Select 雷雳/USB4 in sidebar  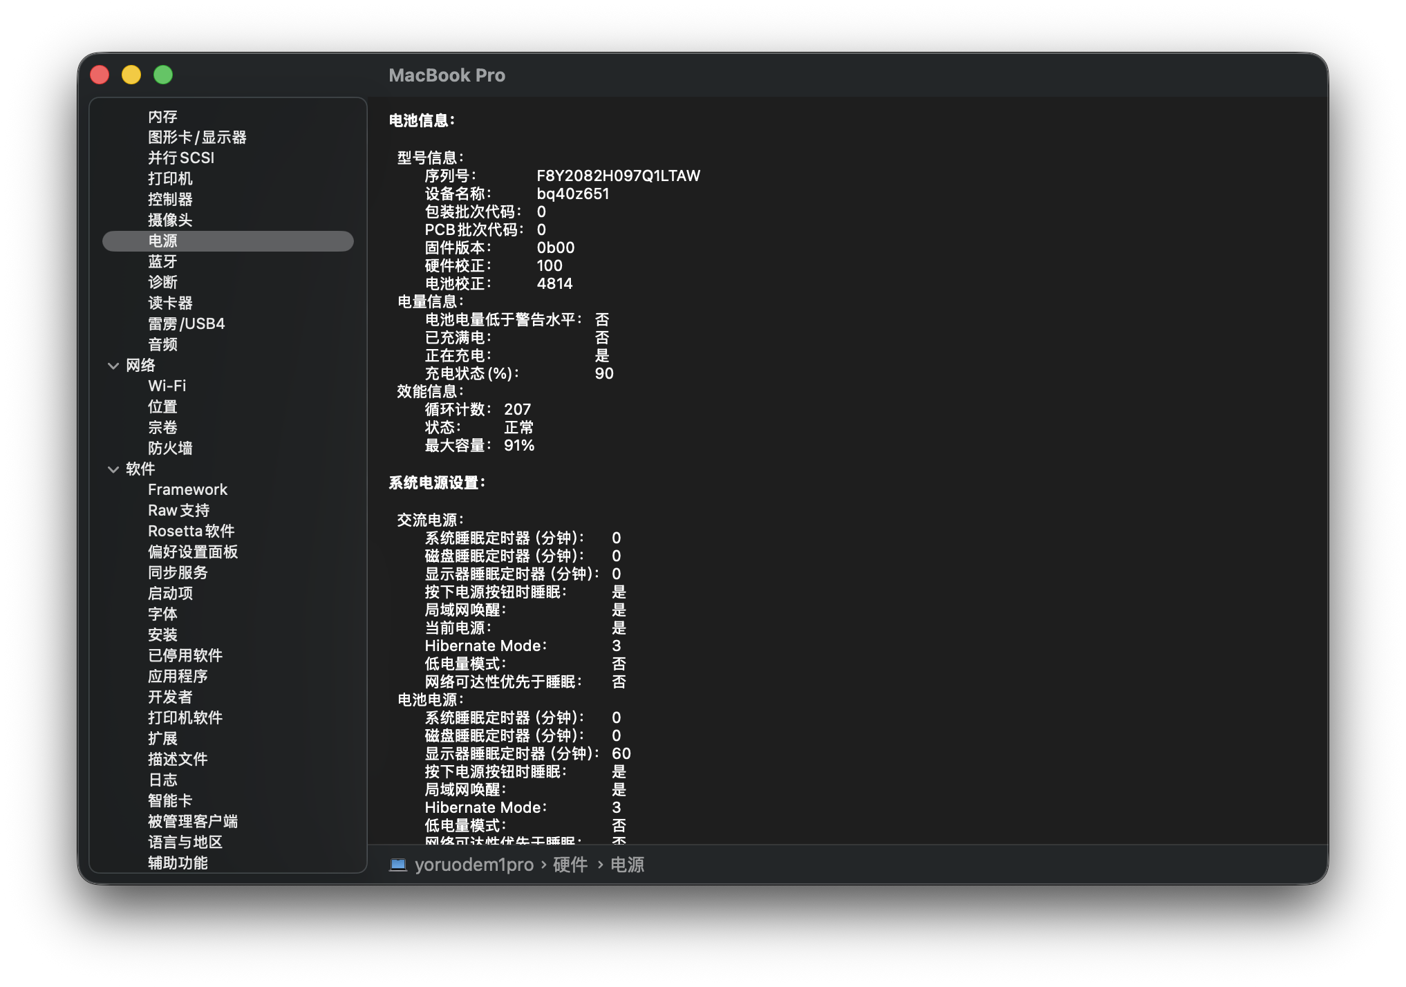tap(187, 324)
